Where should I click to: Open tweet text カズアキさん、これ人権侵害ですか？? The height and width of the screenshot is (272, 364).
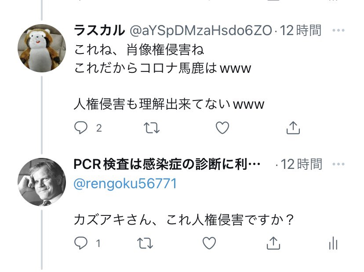coord(184,220)
